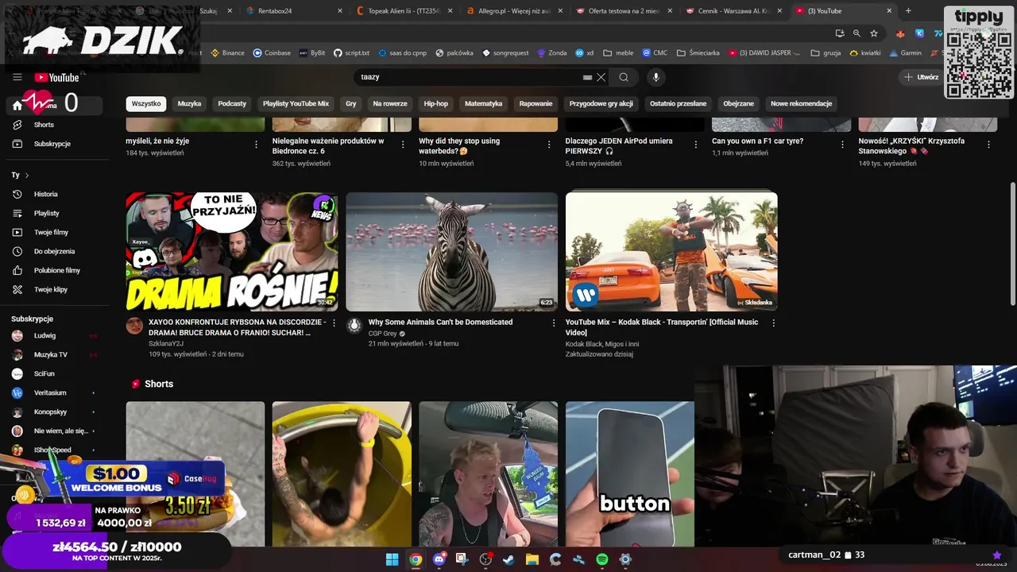The image size is (1017, 572).
Task: Switch to the Topeak Alien browser tab
Action: pyautogui.click(x=403, y=11)
